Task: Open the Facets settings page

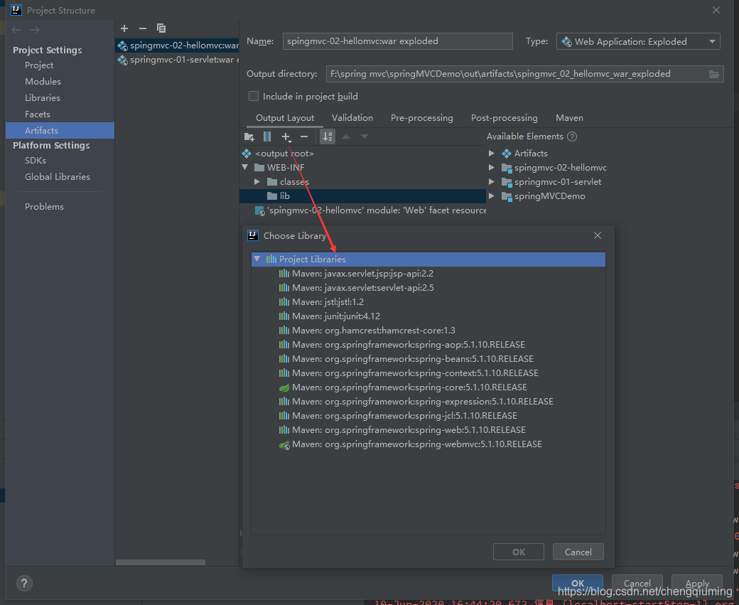Action: [x=37, y=114]
